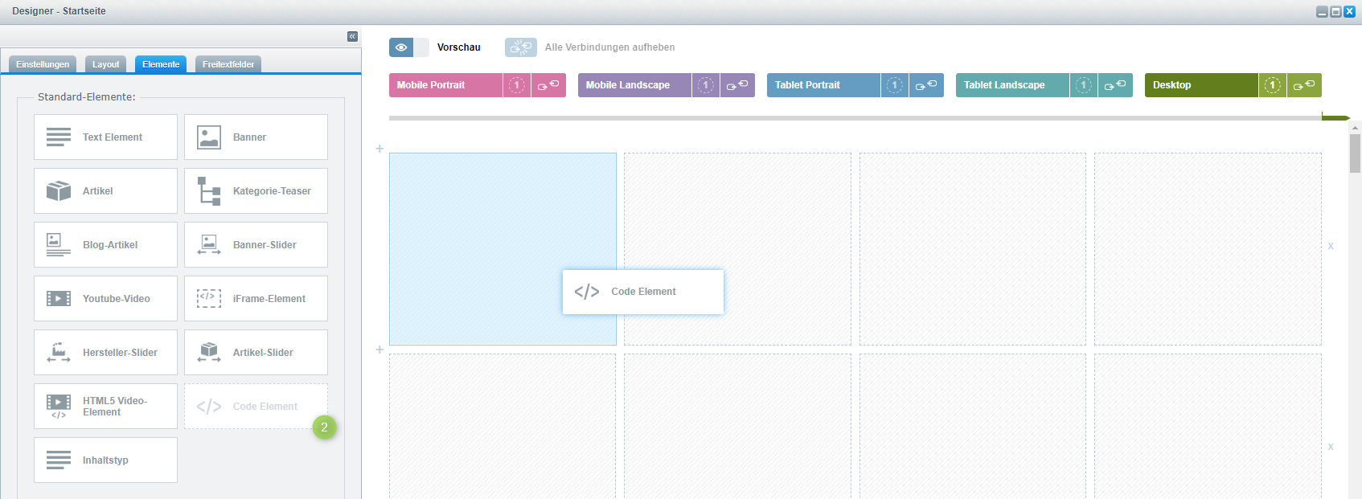This screenshot has height=499, width=1362.
Task: Open the Freitextfelder tab
Action: coord(228,64)
